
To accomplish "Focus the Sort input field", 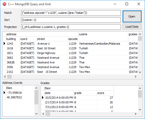I will (x=71, y=20).
